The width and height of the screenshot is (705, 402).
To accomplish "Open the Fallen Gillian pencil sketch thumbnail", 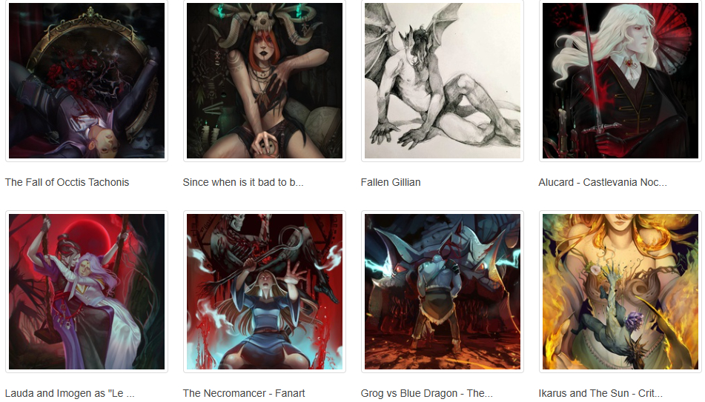I will 443,81.
